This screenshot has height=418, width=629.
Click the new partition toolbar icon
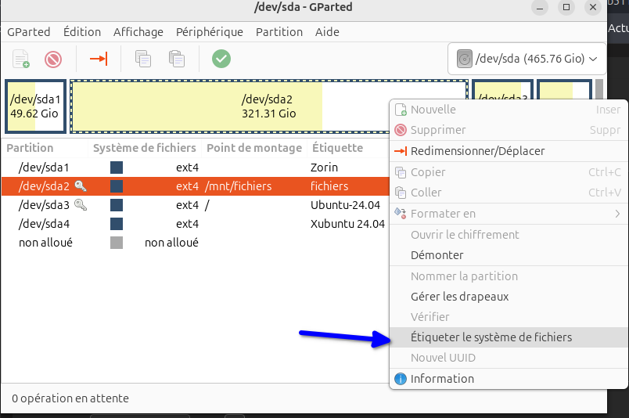[21, 59]
